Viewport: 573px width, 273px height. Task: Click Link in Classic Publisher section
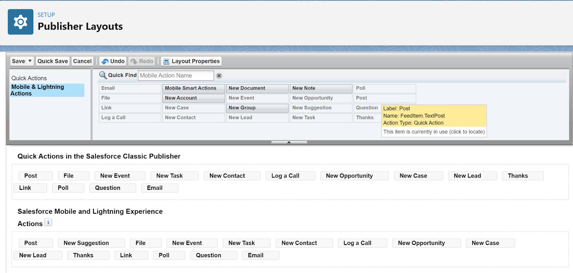[x=30, y=188]
